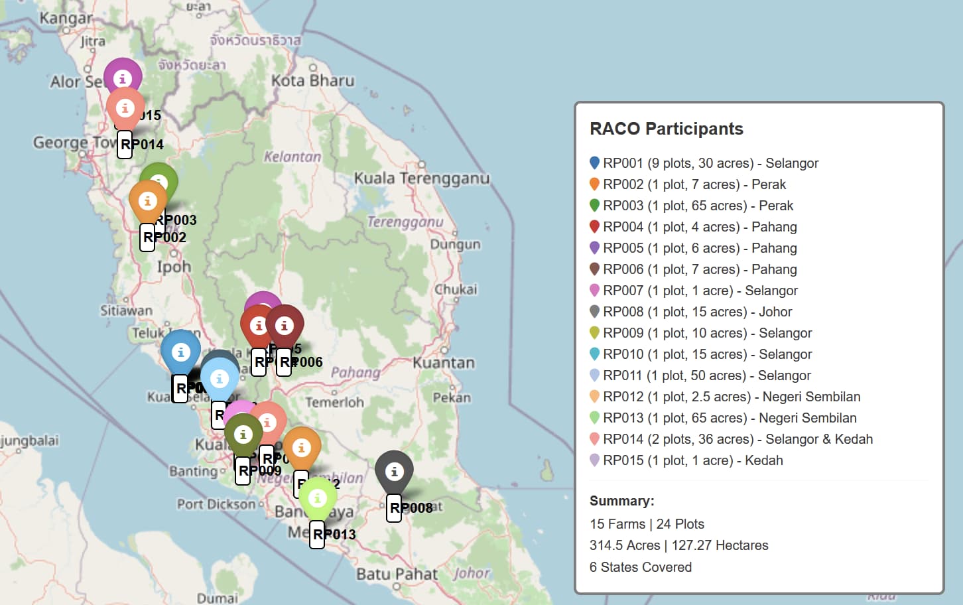Click the RP008 text label on map
This screenshot has width=963, height=605.
coord(411,507)
